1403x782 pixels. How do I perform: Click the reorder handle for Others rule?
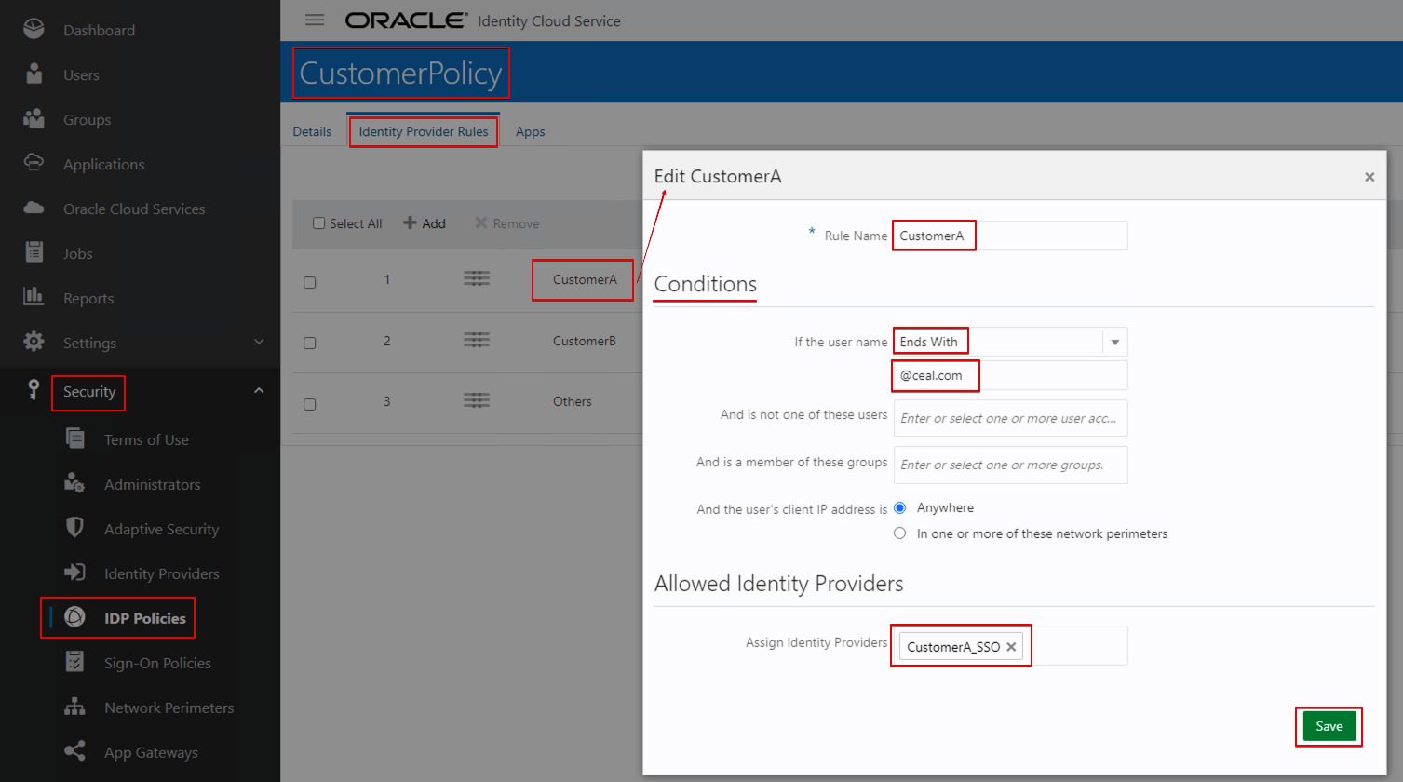pos(477,400)
